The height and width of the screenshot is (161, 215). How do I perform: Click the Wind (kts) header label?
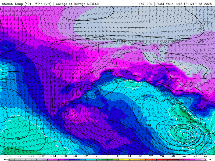click(44, 4)
